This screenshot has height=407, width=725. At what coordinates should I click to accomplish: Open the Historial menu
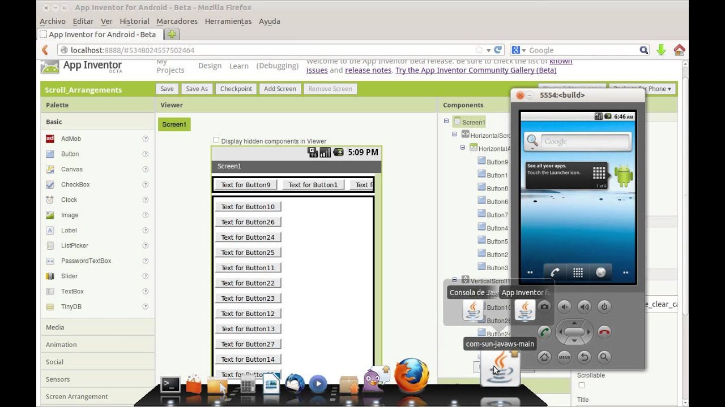134,21
